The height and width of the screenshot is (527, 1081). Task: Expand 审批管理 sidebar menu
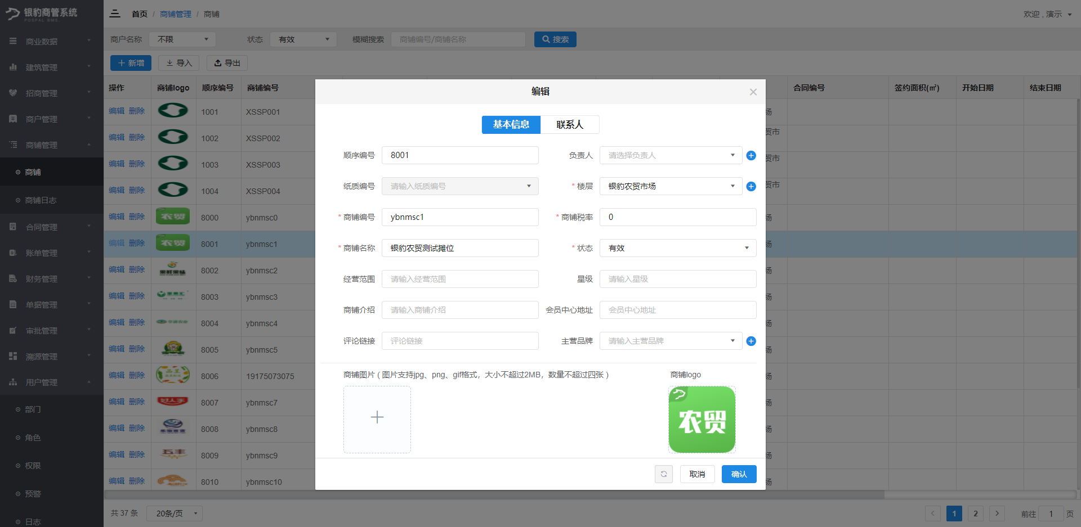(52, 330)
